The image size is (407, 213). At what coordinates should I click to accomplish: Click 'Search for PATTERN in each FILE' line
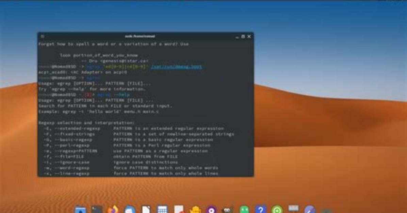coord(105,106)
